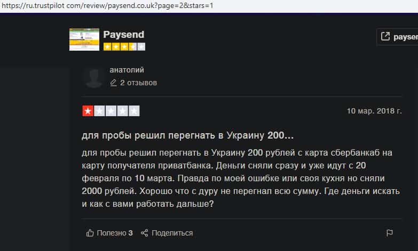The height and width of the screenshot is (251, 418).
Task: Click the review body text about 2000 рублей
Action: coord(241,179)
